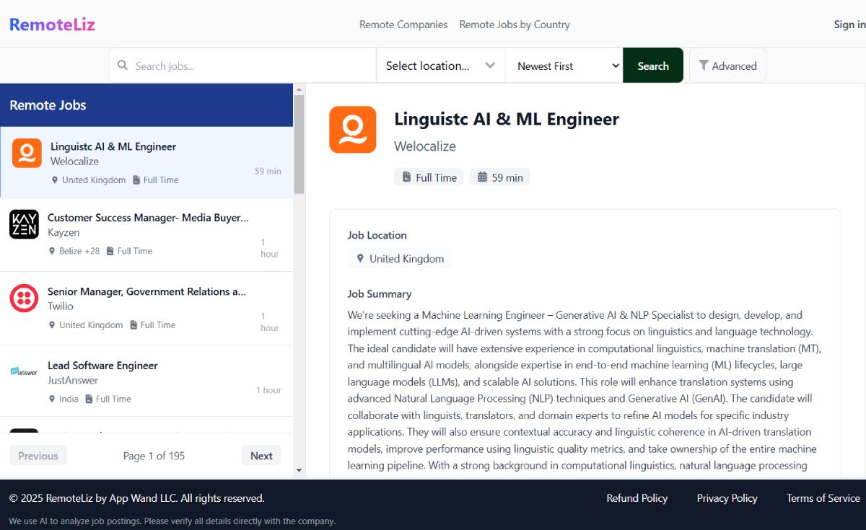Click location pin in Job Location chip
The height and width of the screenshot is (530, 866).
360,259
